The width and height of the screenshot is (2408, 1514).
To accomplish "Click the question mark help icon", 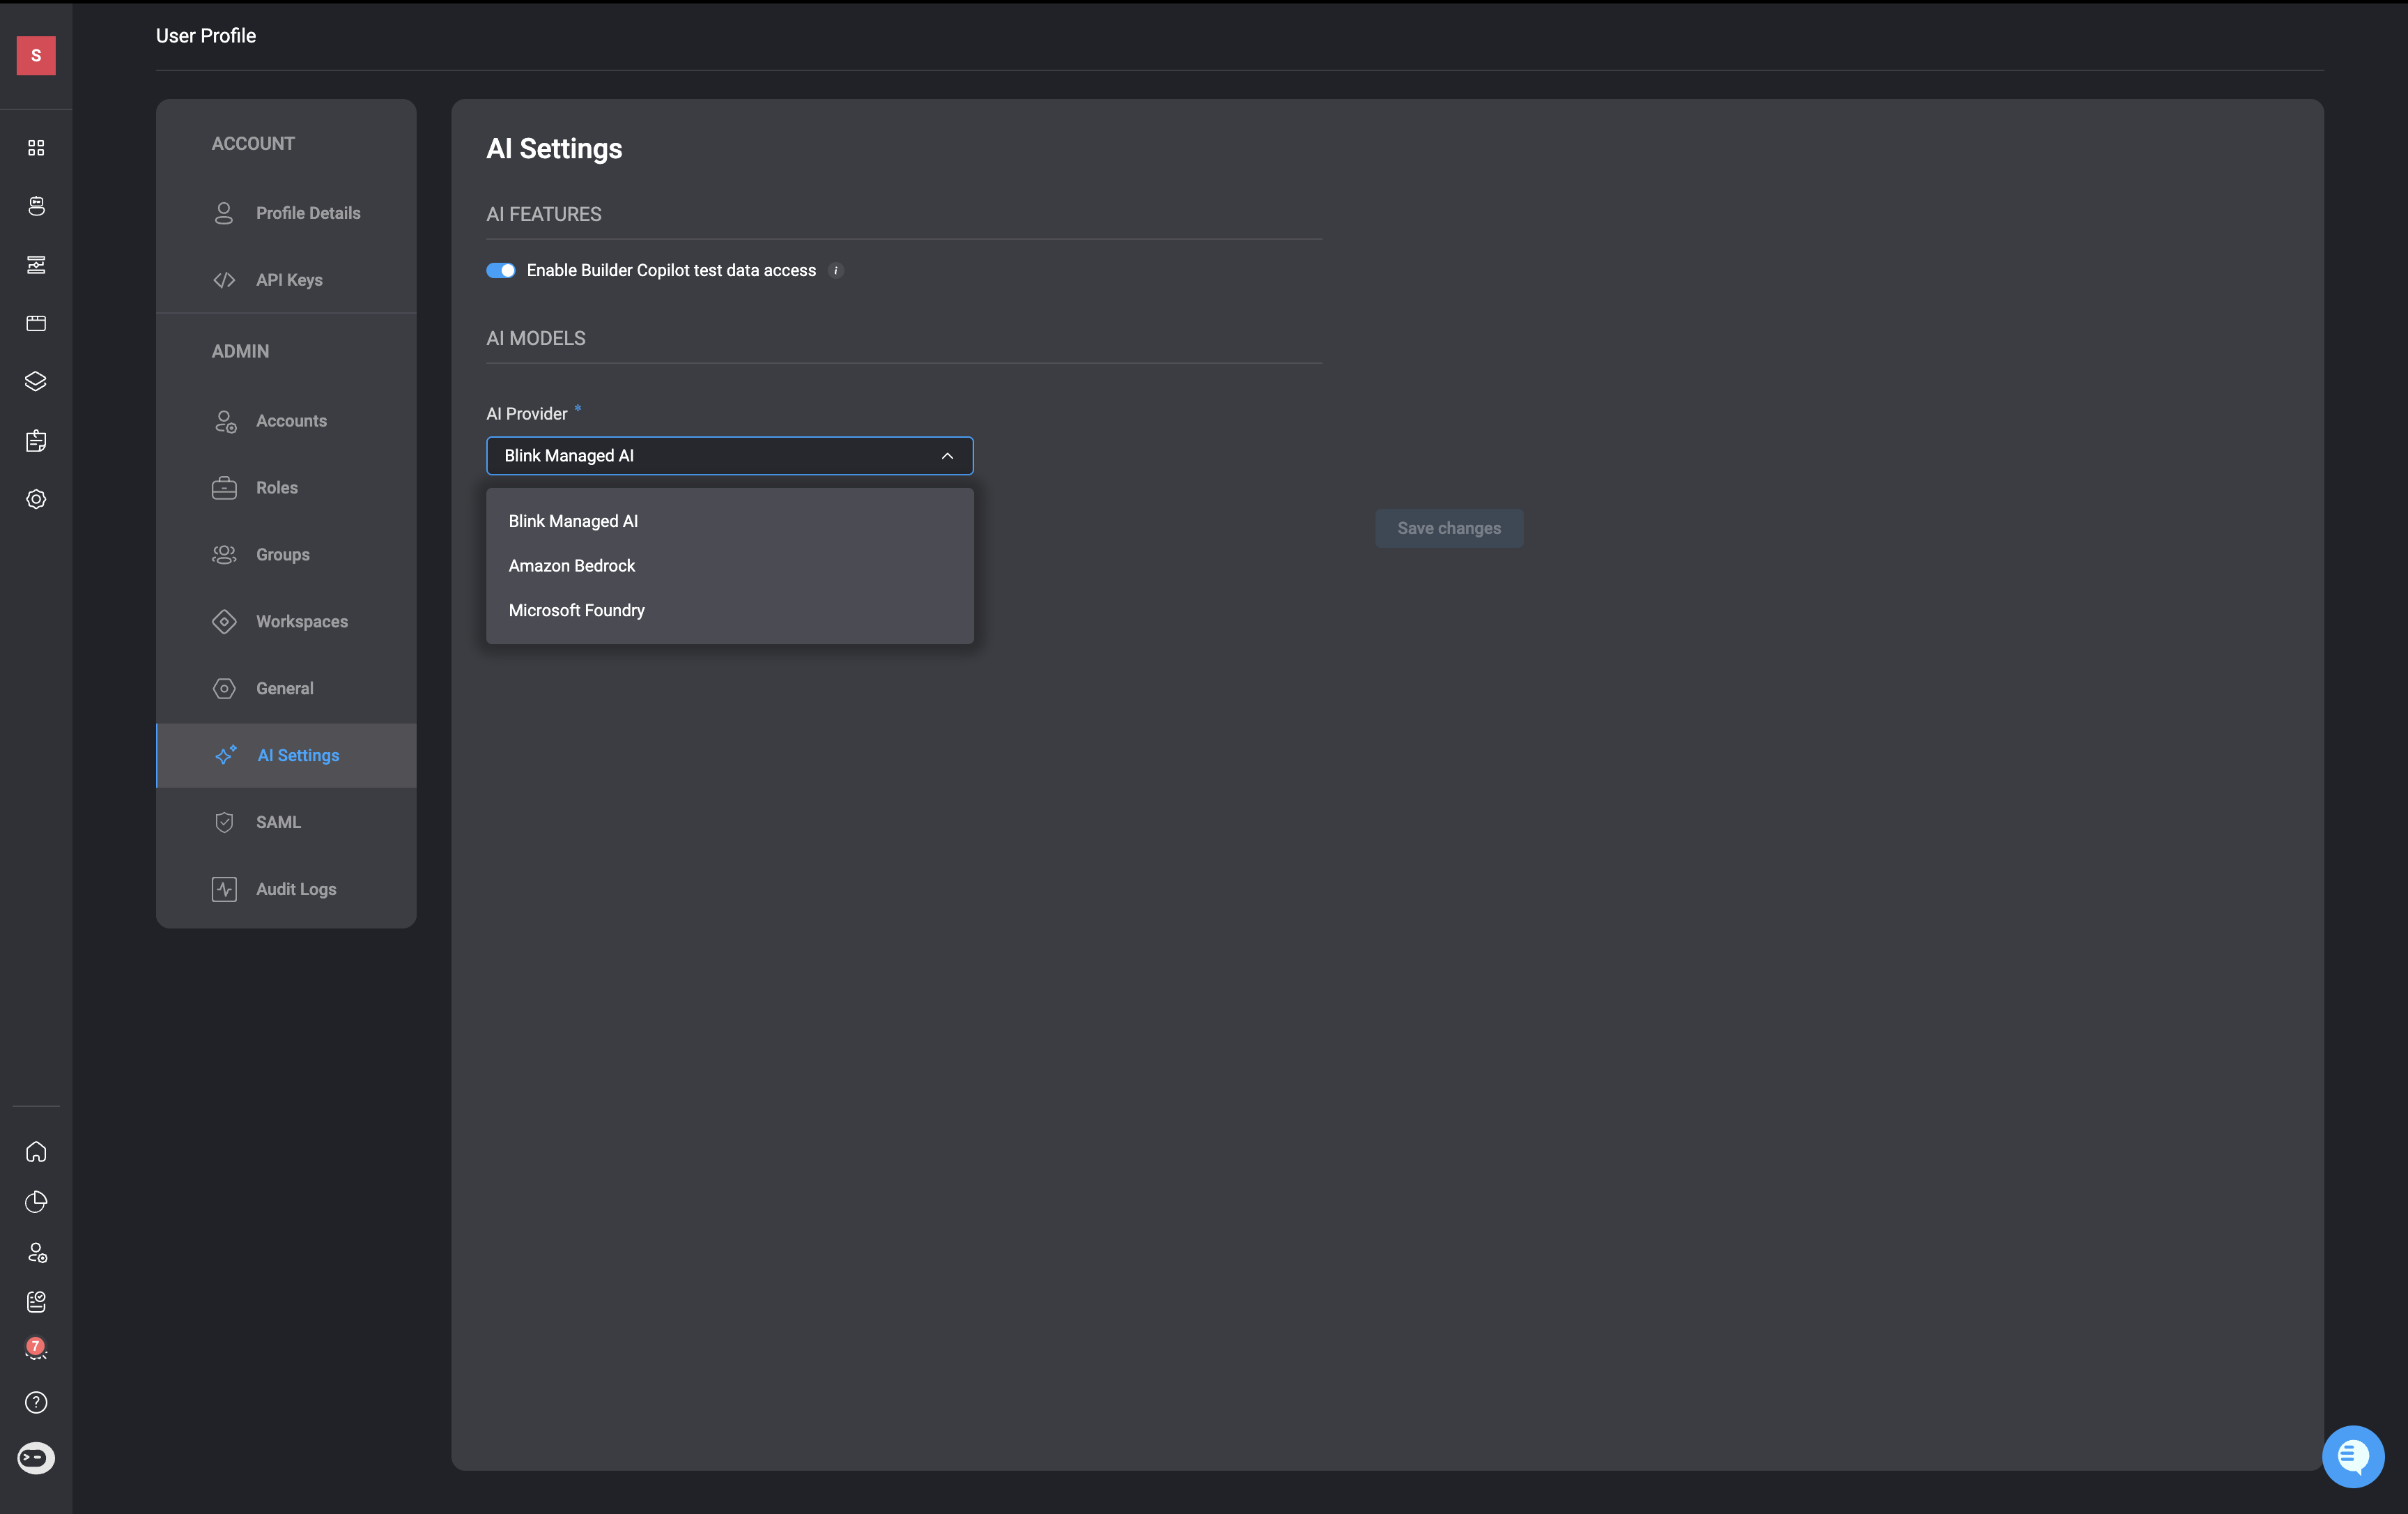I will [x=36, y=1403].
